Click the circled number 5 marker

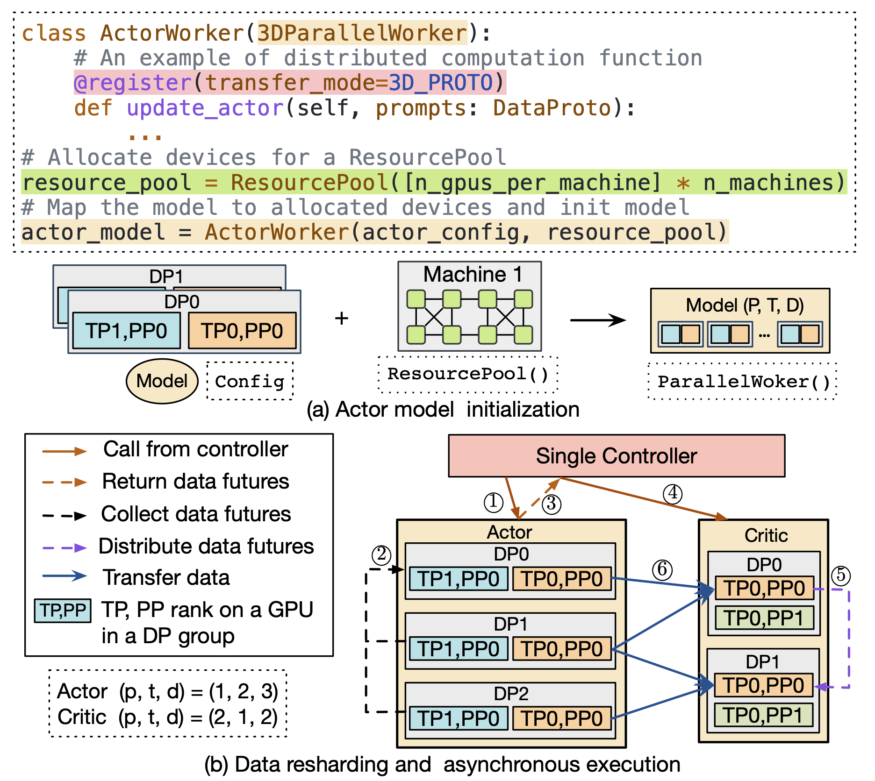click(841, 575)
